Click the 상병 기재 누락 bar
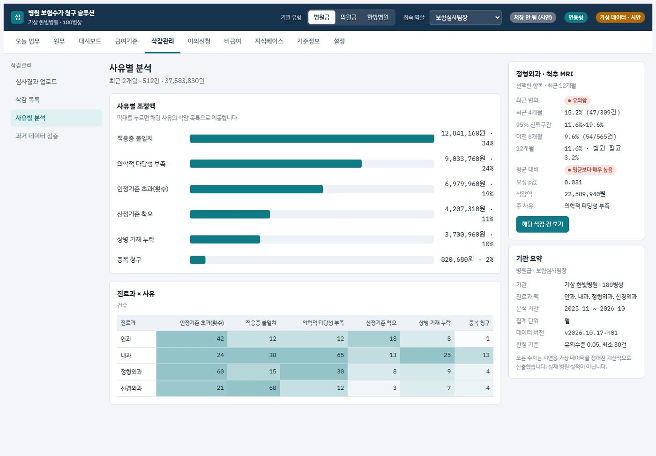Screen dimensions: 656x456 (225, 239)
